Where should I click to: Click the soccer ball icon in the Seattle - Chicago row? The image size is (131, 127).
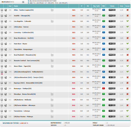coord(6,16)
